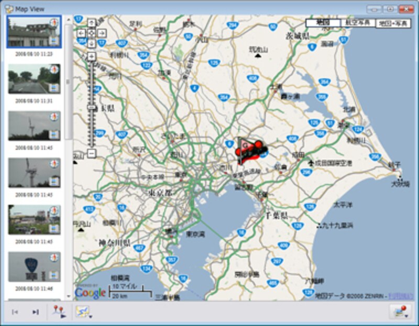The image size is (419, 326).
Task: Click the 東京都 label on the map
Action: tap(160, 193)
